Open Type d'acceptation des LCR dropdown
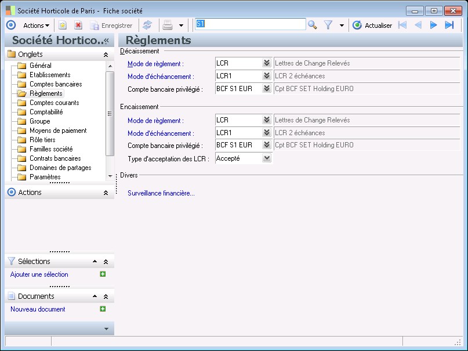This screenshot has width=468, height=351. [x=266, y=158]
